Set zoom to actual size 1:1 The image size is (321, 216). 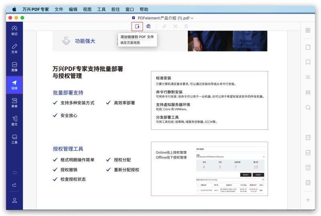(308, 137)
